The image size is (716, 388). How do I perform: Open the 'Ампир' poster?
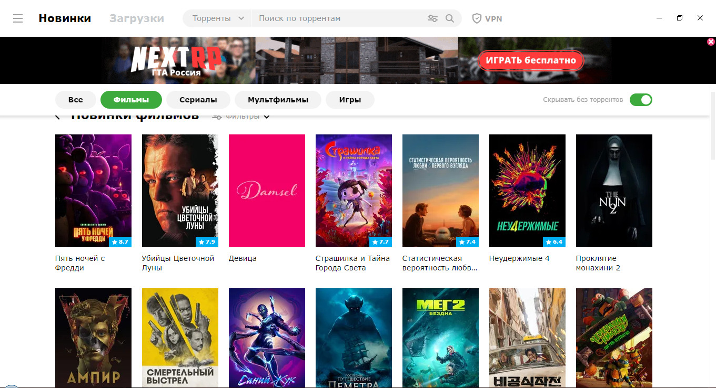[93, 338]
